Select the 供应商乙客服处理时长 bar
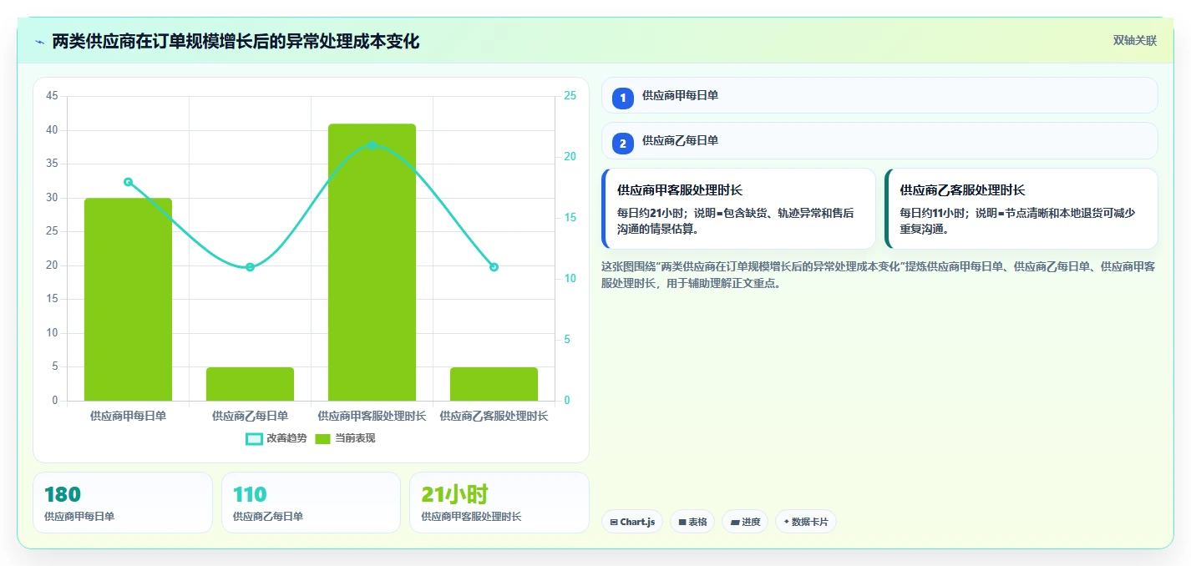1191x566 pixels. click(494, 384)
